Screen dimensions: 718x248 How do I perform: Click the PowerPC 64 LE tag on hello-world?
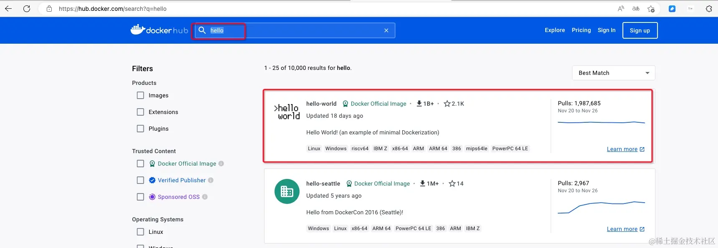tap(510, 149)
